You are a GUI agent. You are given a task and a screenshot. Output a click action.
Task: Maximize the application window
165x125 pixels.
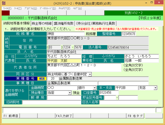(152, 3)
